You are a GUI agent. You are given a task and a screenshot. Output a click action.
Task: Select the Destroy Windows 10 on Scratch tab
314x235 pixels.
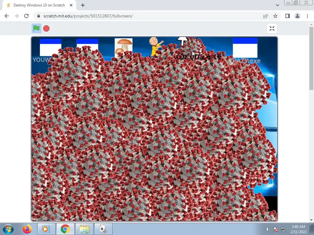click(x=39, y=5)
